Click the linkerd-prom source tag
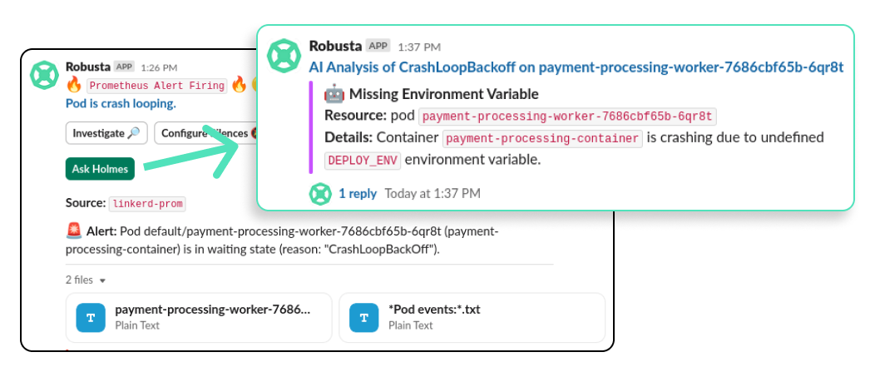The height and width of the screenshot is (372, 870). [x=147, y=204]
